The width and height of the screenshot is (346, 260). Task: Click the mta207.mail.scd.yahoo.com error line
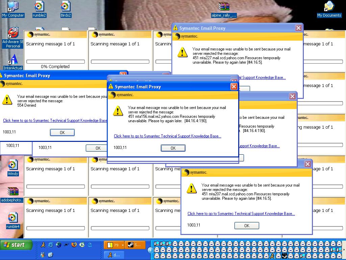click(x=246, y=194)
